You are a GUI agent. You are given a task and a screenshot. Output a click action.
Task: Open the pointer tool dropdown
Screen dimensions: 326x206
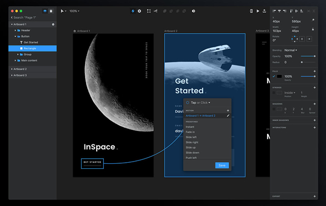click(x=63, y=11)
